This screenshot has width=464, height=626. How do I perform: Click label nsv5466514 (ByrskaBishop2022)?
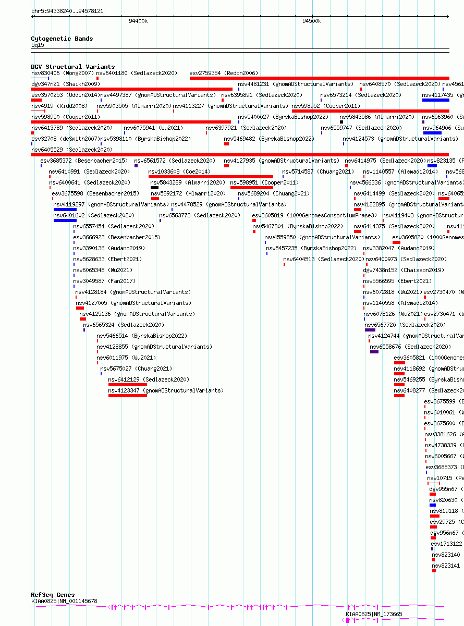pyautogui.click(x=142, y=336)
